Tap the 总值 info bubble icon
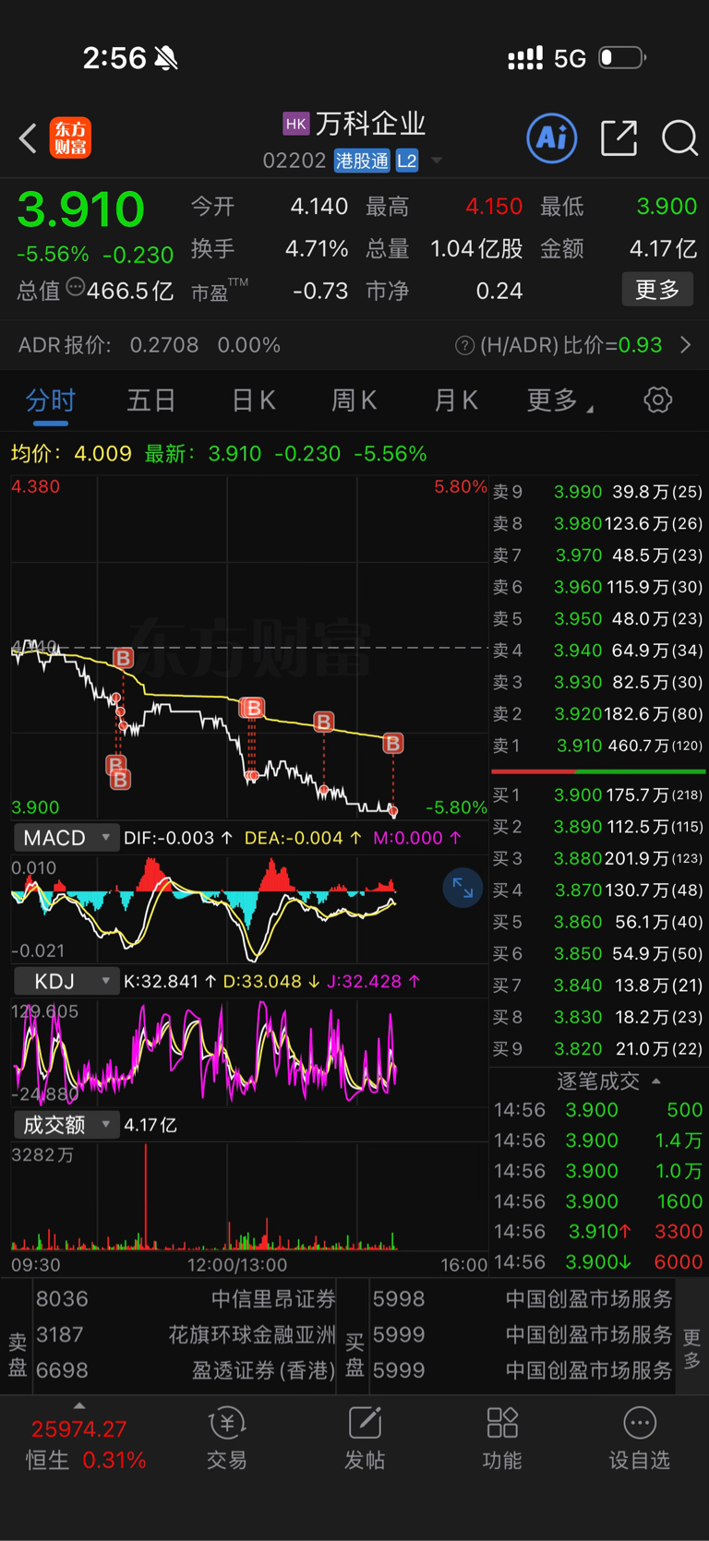The height and width of the screenshot is (1541, 709). (75, 287)
